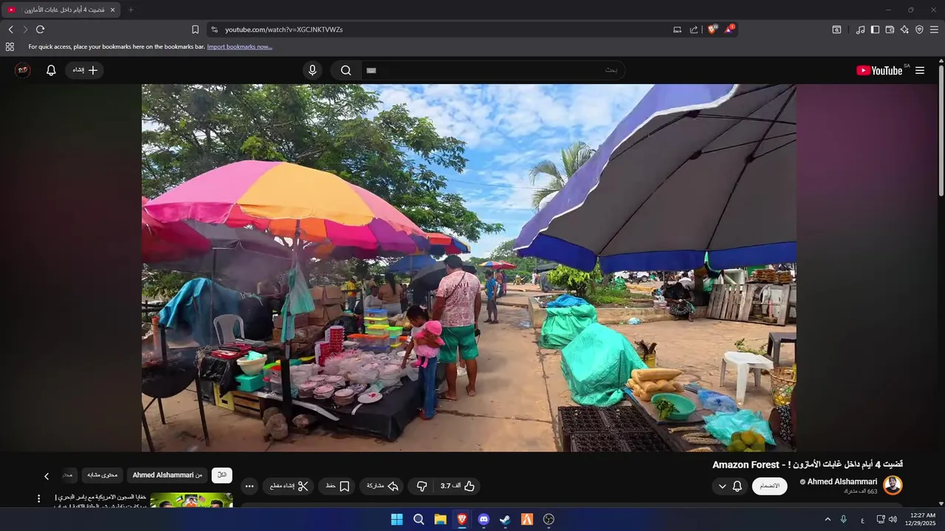This screenshot has height=531, width=945.
Task: Open the suggested video thumbnail
Action: (191, 500)
